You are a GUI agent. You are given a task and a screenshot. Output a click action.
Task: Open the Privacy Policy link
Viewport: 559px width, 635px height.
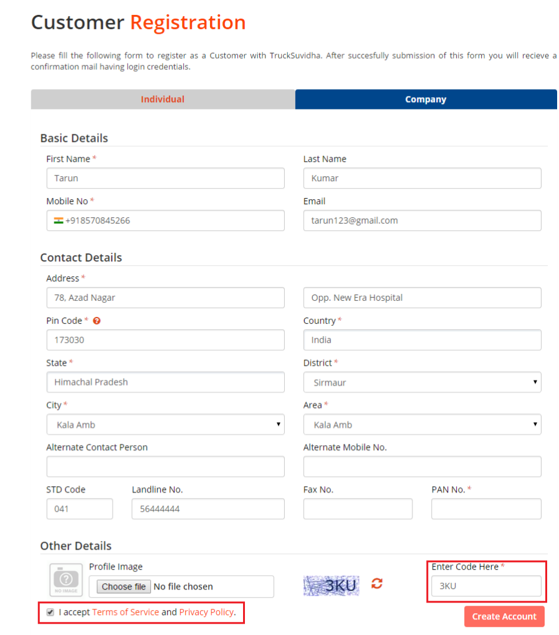coord(206,613)
